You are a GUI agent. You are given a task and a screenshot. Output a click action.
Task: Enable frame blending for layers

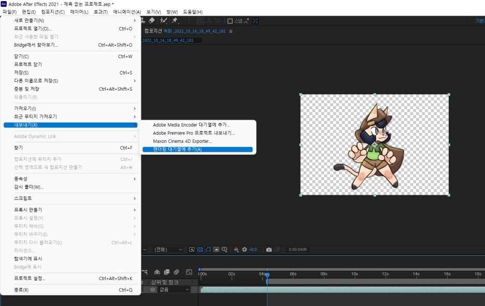[x=167, y=272]
